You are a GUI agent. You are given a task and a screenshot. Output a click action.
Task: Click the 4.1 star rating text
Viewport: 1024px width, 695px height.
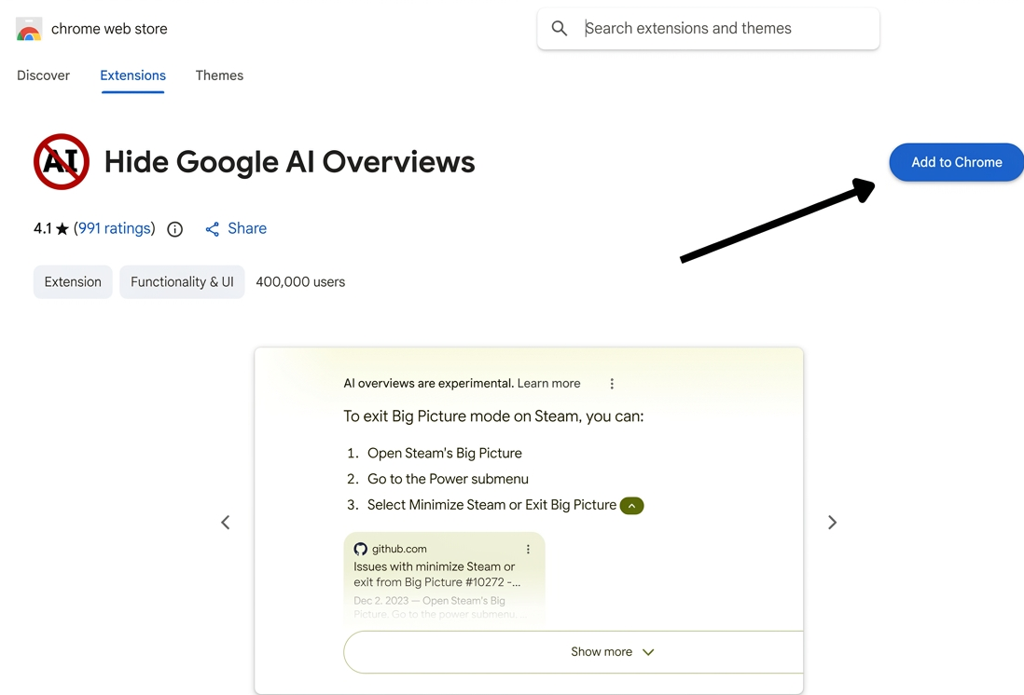point(51,228)
